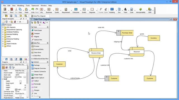Open the Modeling menu
Image resolution: width=179 pixels, height=100 pixels.
[21, 6]
